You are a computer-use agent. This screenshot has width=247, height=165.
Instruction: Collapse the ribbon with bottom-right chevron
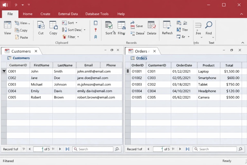tap(242, 43)
